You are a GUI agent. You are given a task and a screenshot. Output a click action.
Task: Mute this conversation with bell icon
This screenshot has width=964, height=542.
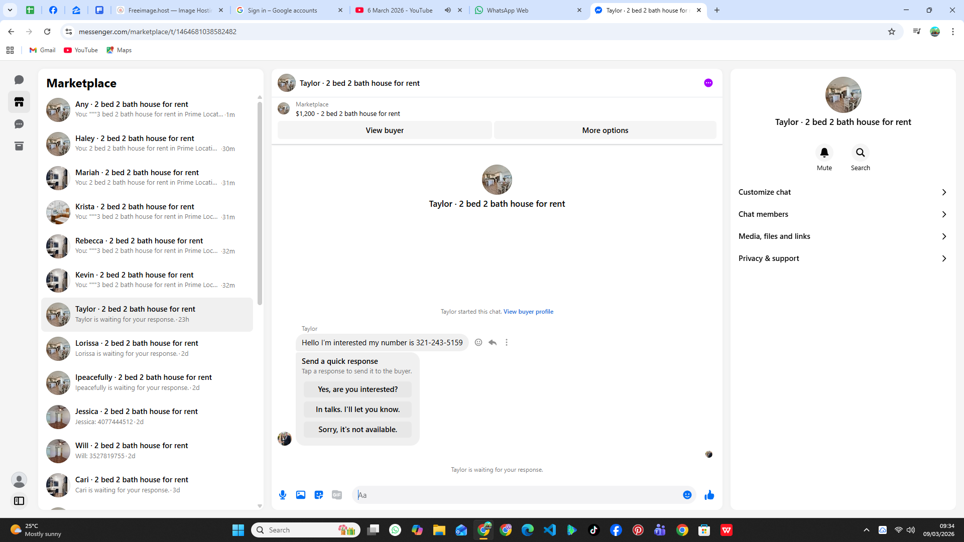coord(824,153)
